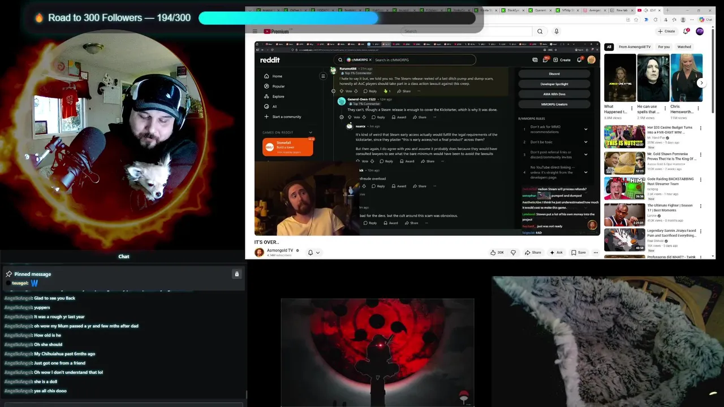Click the lock icon on Pinned message
Image resolution: width=724 pixels, height=407 pixels.
[x=237, y=274]
